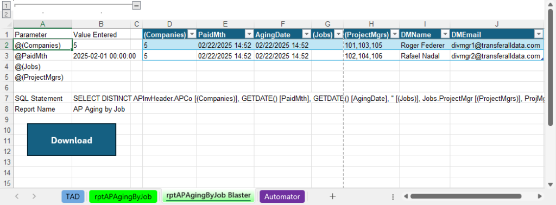The height and width of the screenshot is (205, 556).
Task: Select column B header
Action: click(x=101, y=24)
